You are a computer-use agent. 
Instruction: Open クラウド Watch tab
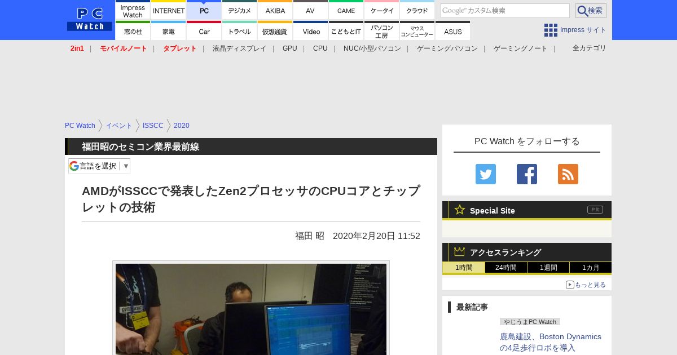tap(417, 10)
